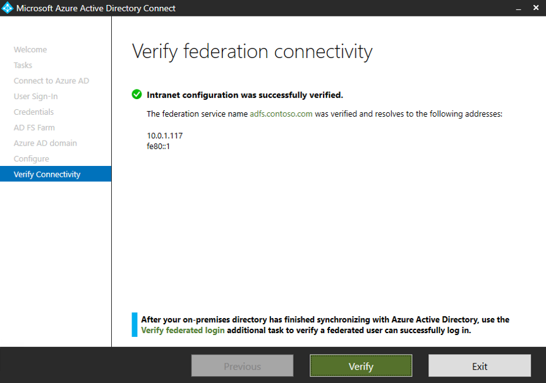Select the Tasks step in sidebar
Image resolution: width=546 pixels, height=383 pixels.
click(23, 66)
